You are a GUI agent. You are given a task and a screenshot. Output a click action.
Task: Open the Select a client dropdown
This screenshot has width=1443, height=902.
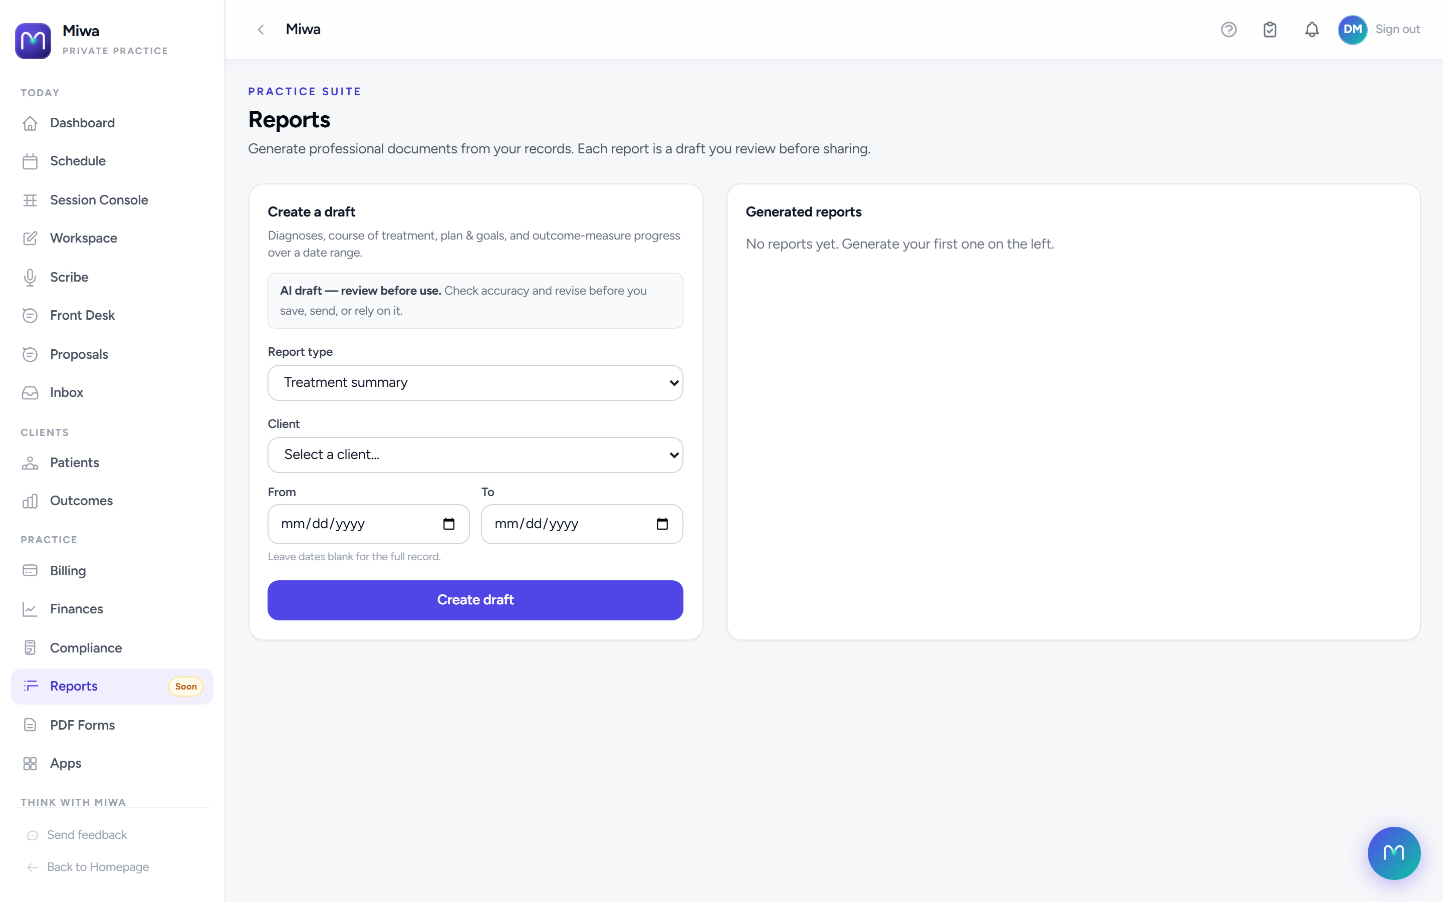[475, 455]
